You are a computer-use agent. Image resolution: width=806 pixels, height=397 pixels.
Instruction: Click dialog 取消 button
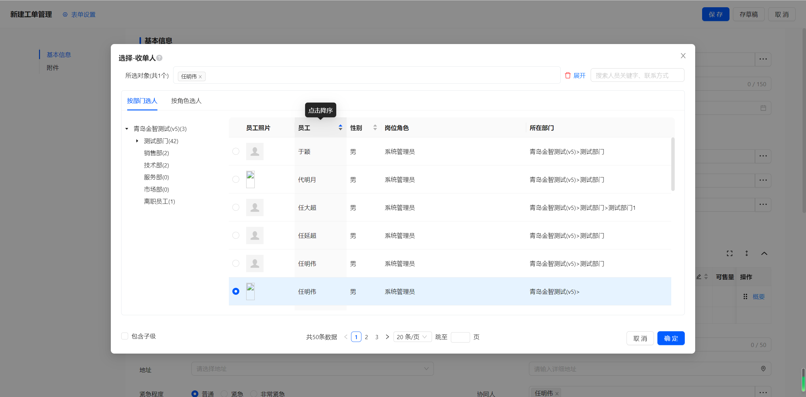640,338
